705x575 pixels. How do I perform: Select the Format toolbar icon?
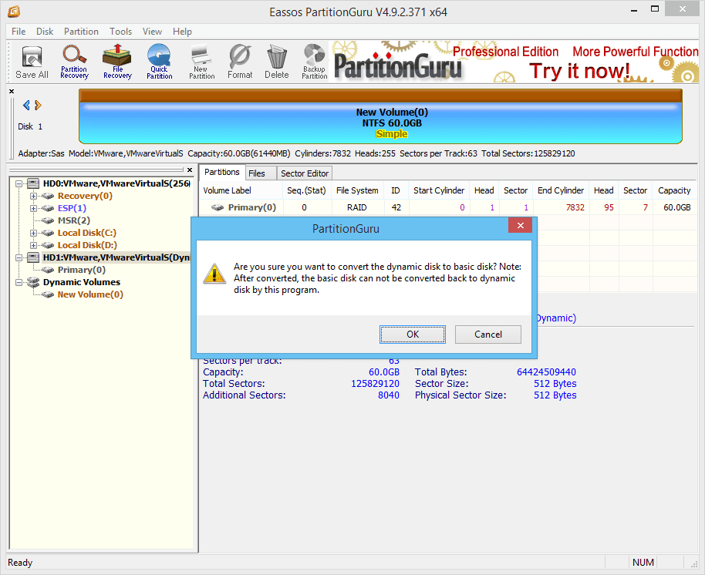point(240,62)
